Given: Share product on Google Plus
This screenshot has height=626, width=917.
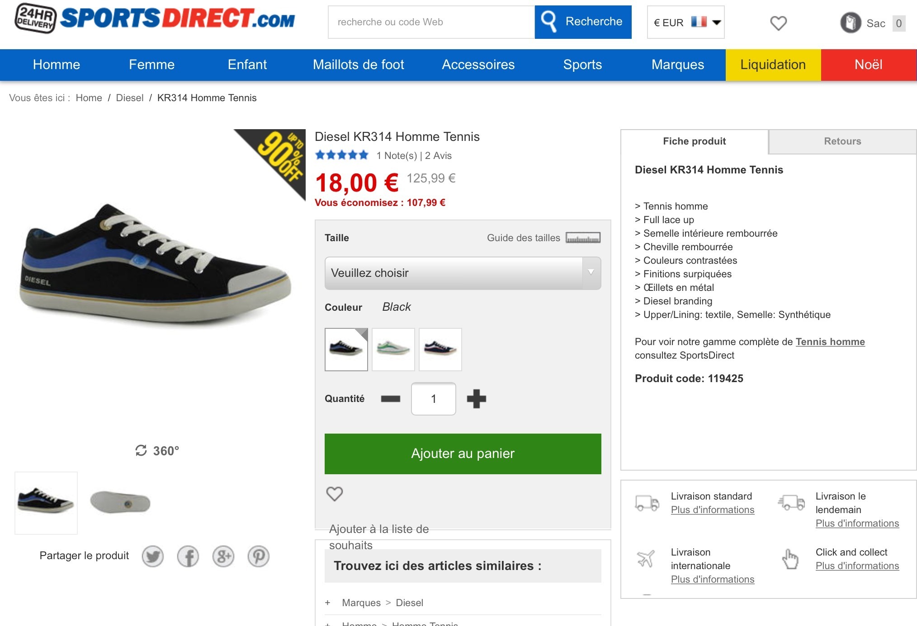Looking at the screenshot, I should (x=223, y=556).
